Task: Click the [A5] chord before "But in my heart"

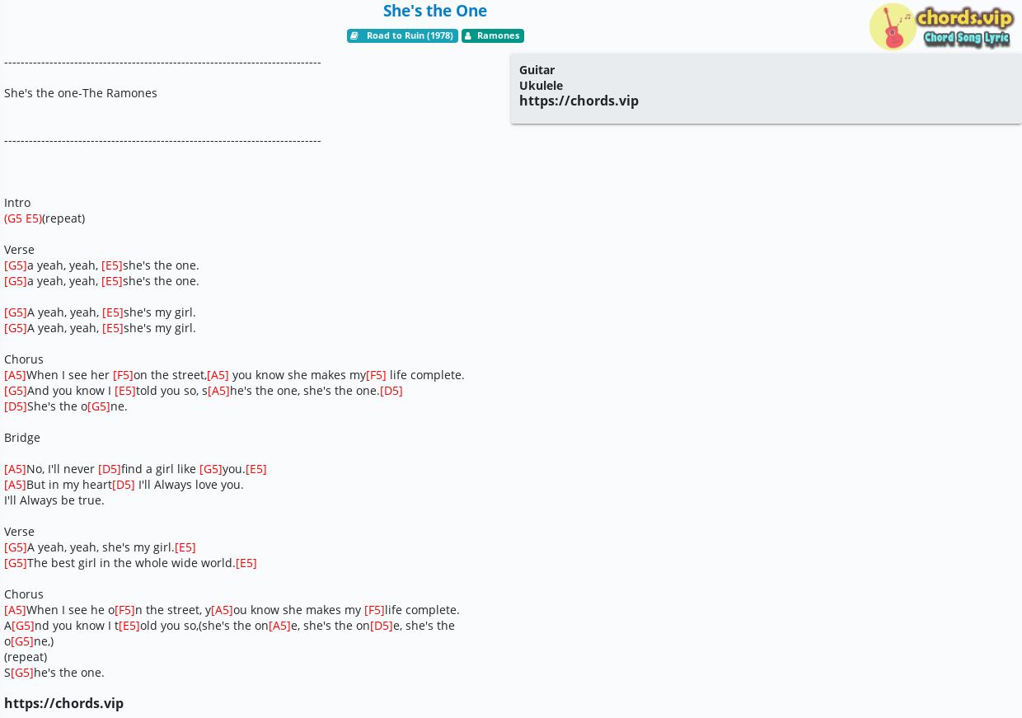Action: coord(15,485)
